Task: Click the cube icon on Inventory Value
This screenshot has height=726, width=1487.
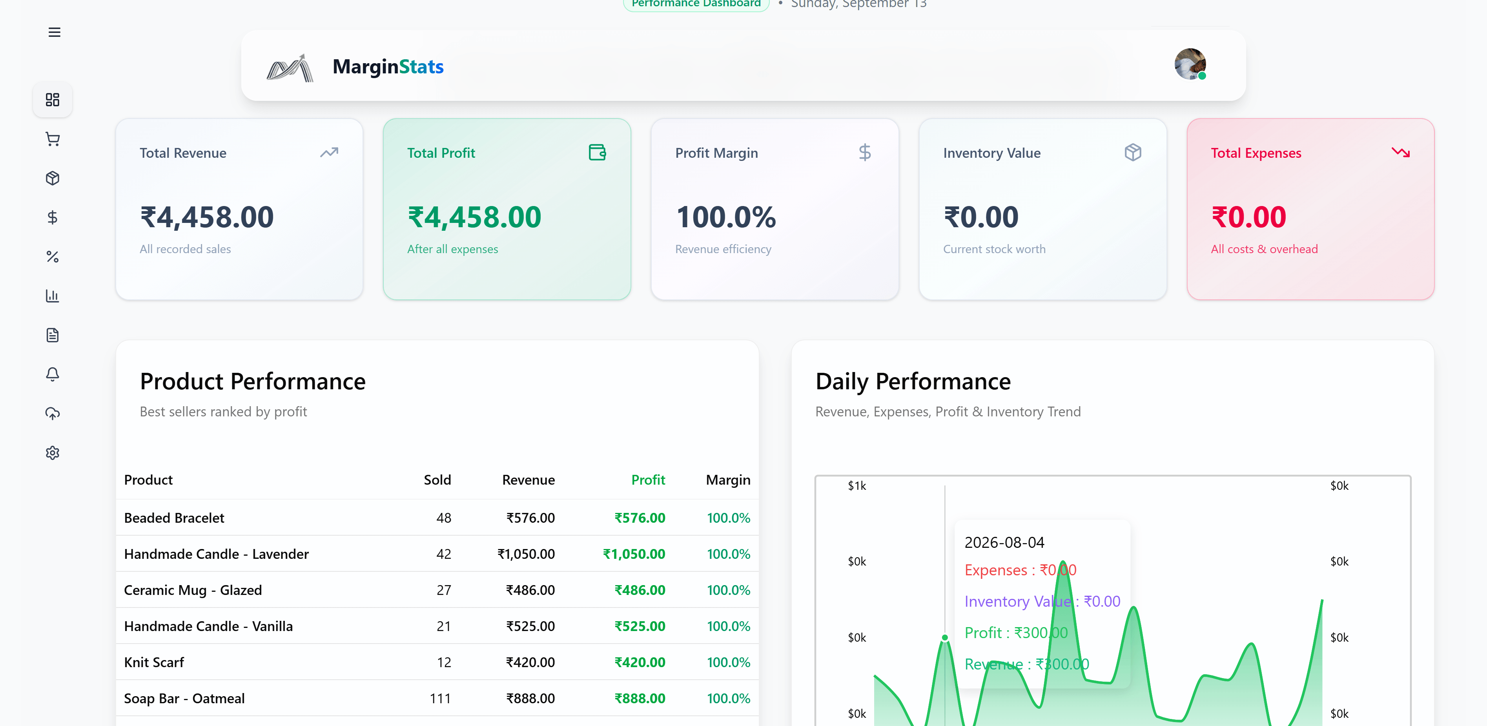Action: pyautogui.click(x=1133, y=153)
